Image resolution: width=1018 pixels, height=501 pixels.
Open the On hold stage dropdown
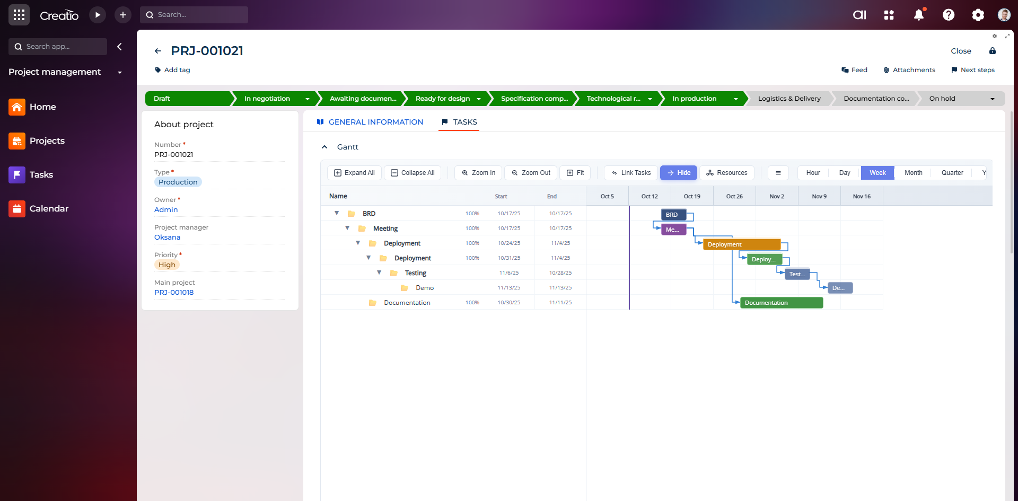click(x=993, y=99)
